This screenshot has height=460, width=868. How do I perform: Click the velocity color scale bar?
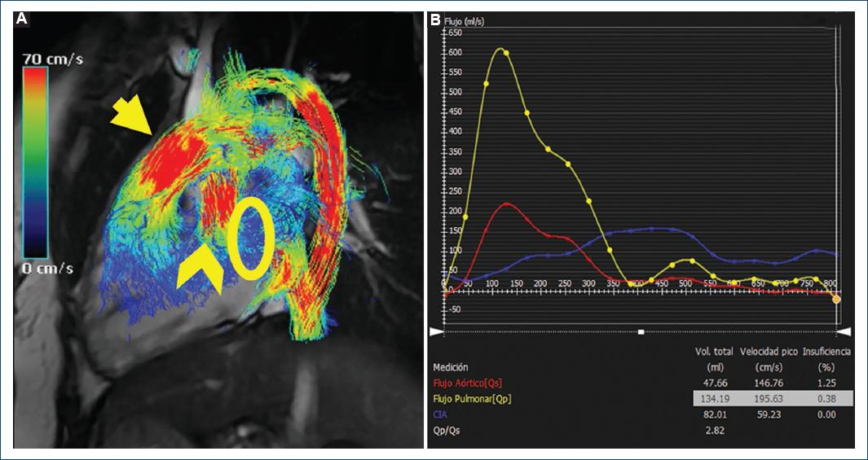click(x=36, y=160)
